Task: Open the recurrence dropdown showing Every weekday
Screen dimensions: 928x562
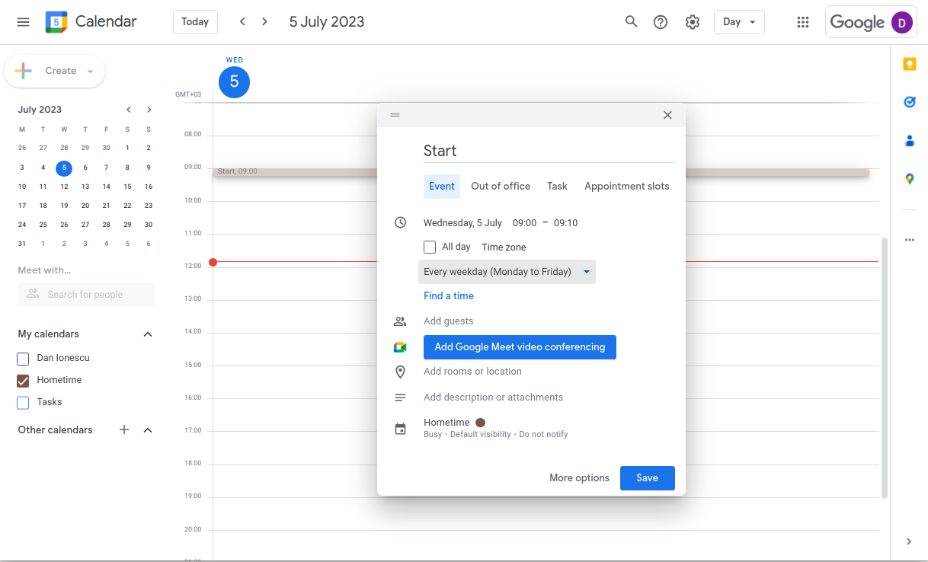Action: [x=507, y=271]
